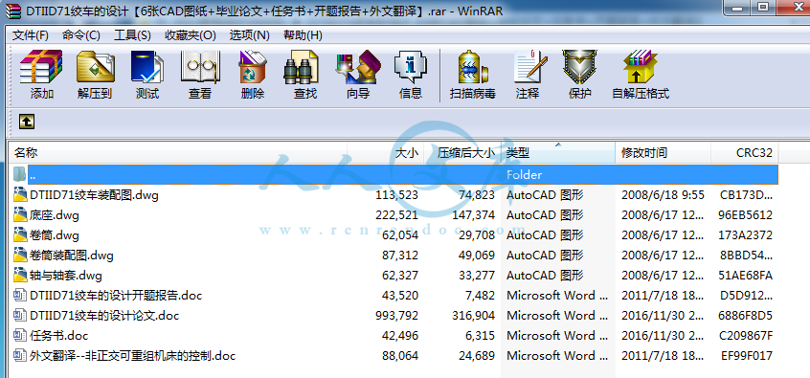810x378 pixels.
Task: Select file name 卷筒装配图.dwg
Action: coord(71,256)
